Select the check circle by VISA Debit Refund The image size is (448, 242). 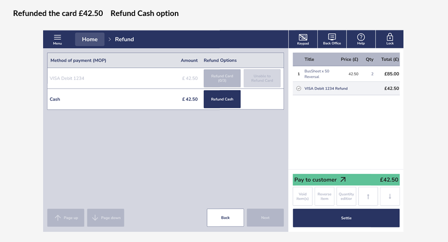[x=298, y=89]
